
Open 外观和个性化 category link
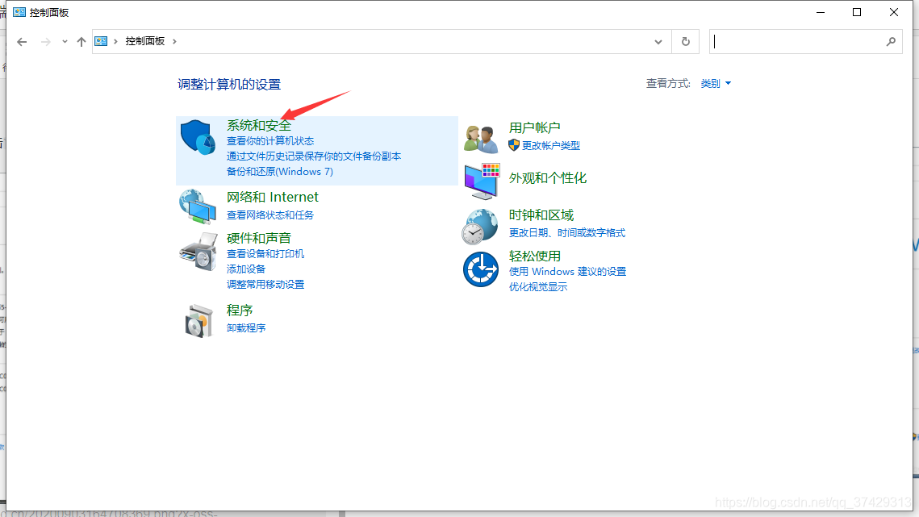(x=547, y=178)
